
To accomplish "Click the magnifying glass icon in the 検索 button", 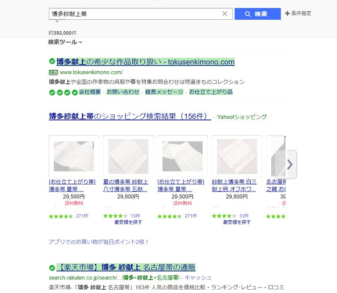I will point(248,13).
